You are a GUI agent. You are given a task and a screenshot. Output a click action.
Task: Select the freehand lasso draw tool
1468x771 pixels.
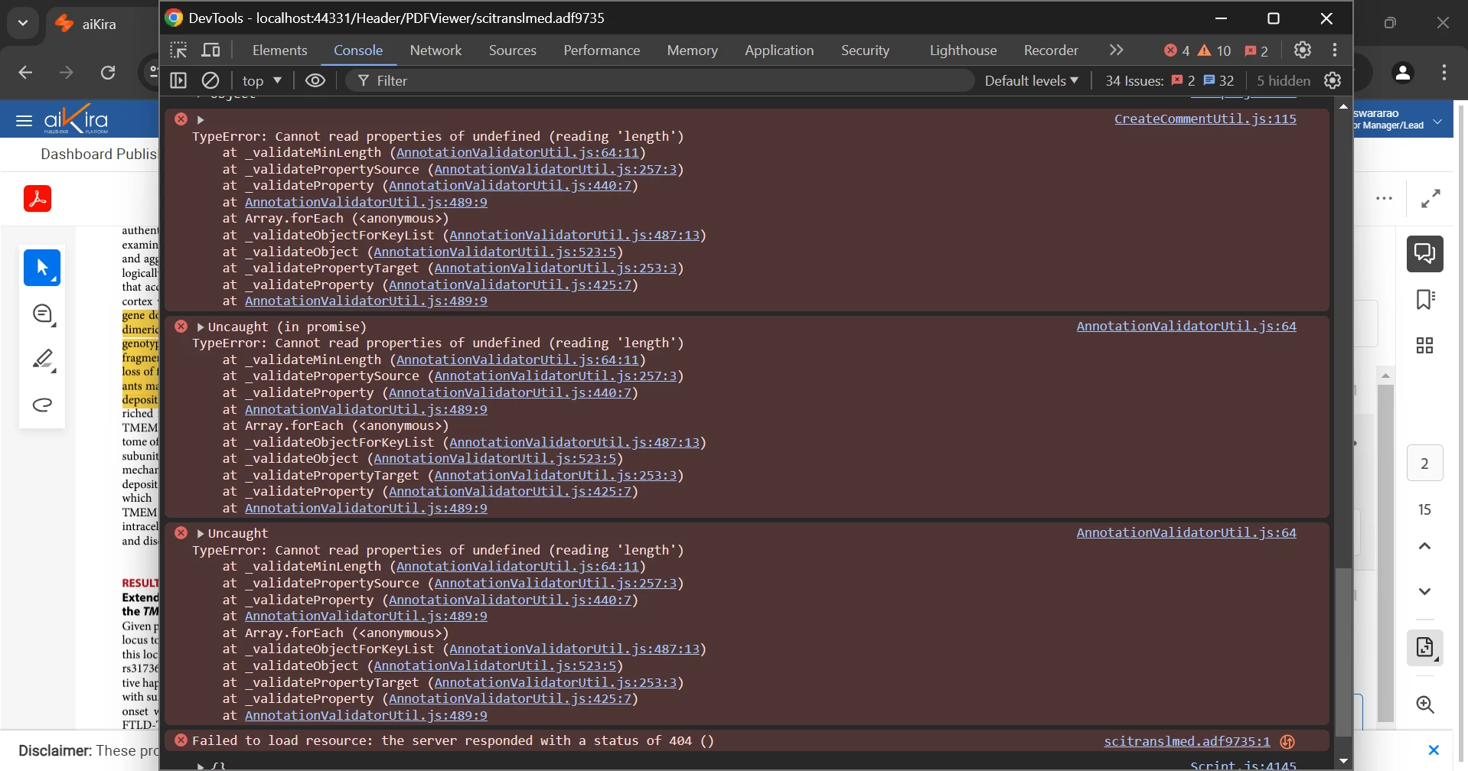[x=43, y=405]
